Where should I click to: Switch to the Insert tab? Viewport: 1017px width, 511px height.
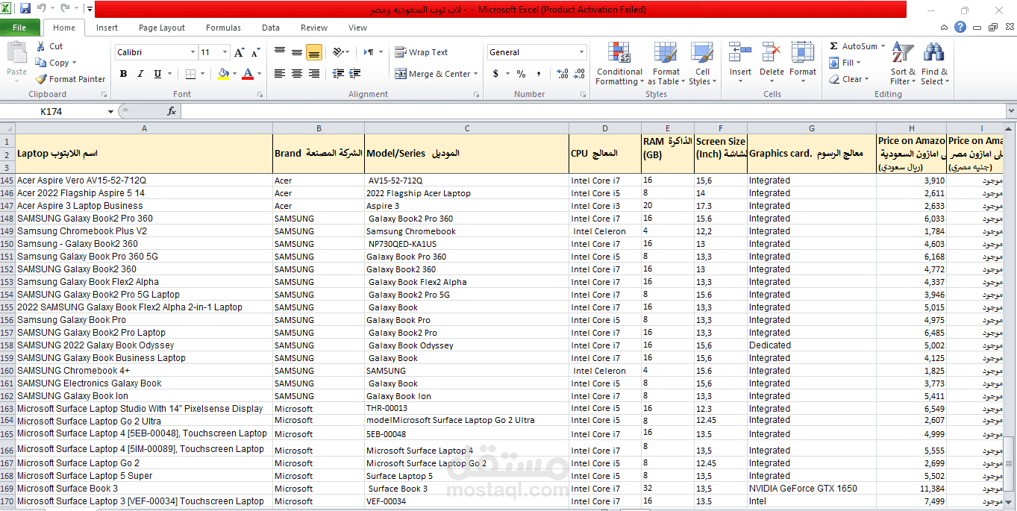click(107, 28)
